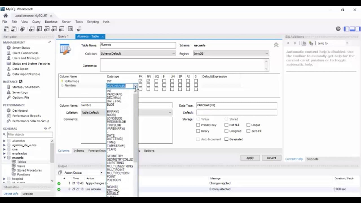361x203 pixels.
Task: Enable the Primary Key checkbox in column details
Action: coord(198,125)
